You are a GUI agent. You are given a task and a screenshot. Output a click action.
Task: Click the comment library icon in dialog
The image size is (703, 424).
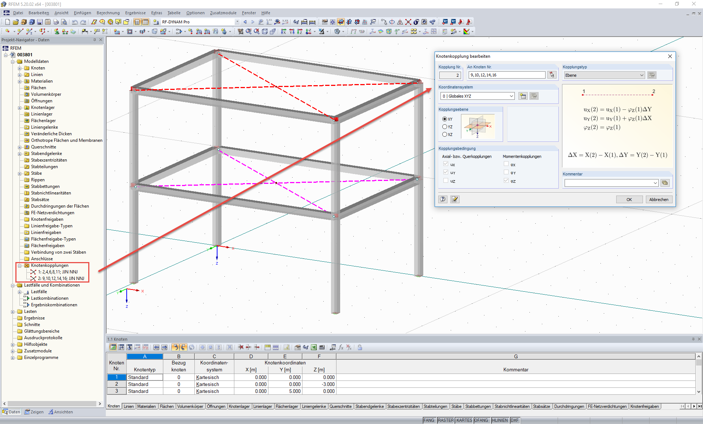pyautogui.click(x=665, y=183)
